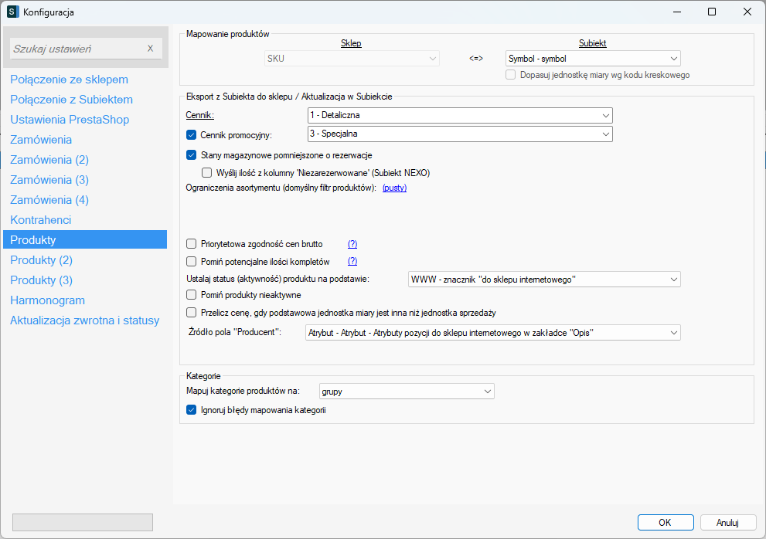Click the Szukaj ustawień search field
Screen dimensions: 766x539
(77, 49)
